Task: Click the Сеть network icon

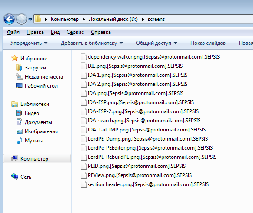Action: click(15, 177)
